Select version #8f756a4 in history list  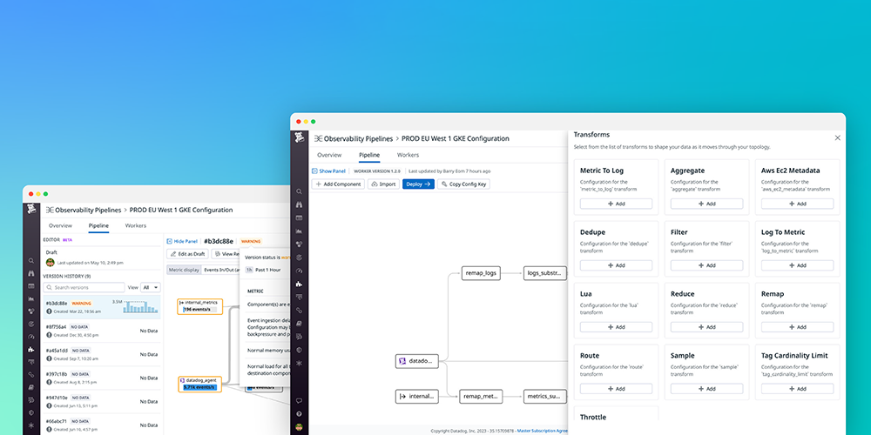pyautogui.click(x=102, y=331)
